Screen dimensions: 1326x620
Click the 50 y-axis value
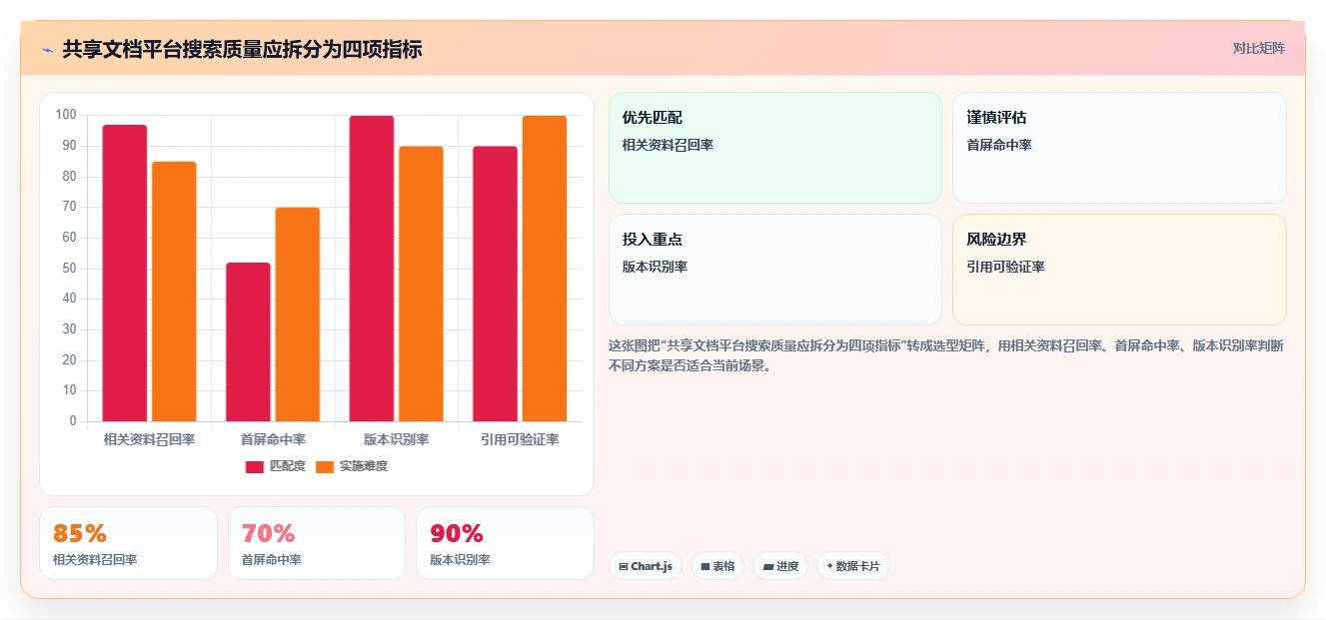(70, 268)
